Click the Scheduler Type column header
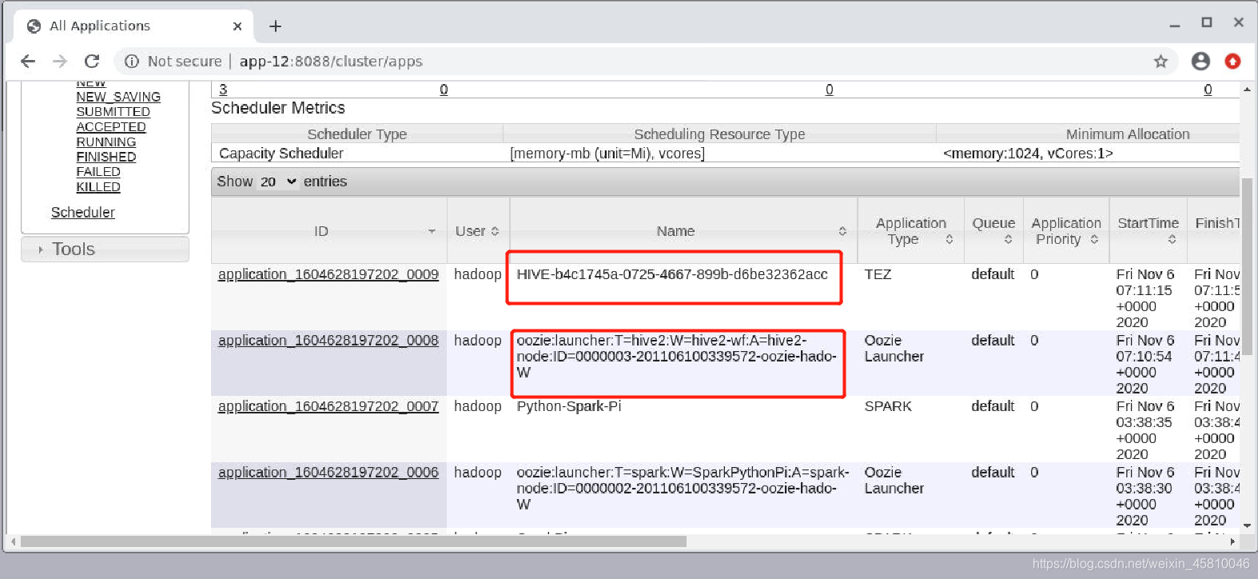This screenshot has height=579, width=1258. 357,134
